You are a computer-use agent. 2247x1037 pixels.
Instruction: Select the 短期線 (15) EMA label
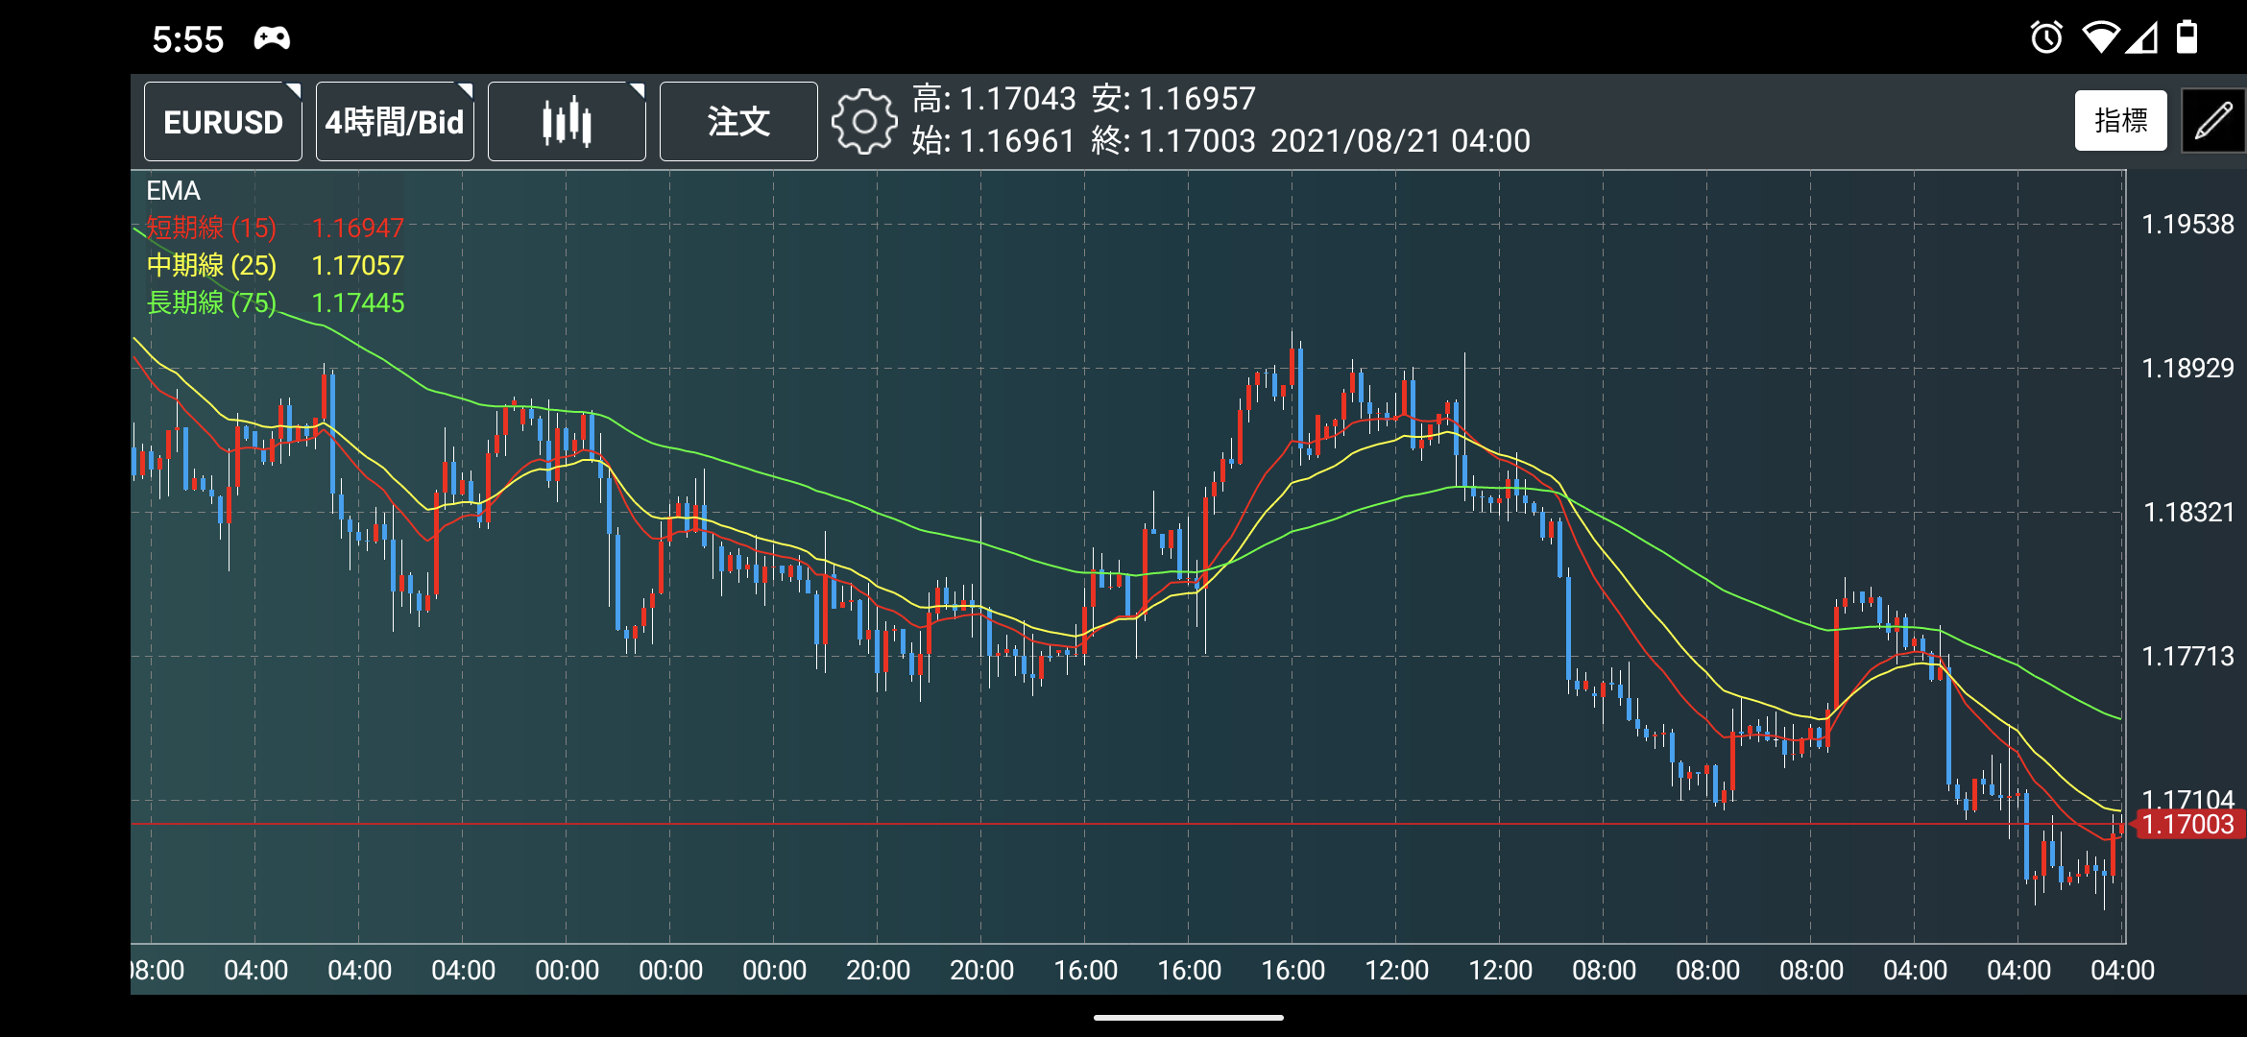tap(211, 228)
